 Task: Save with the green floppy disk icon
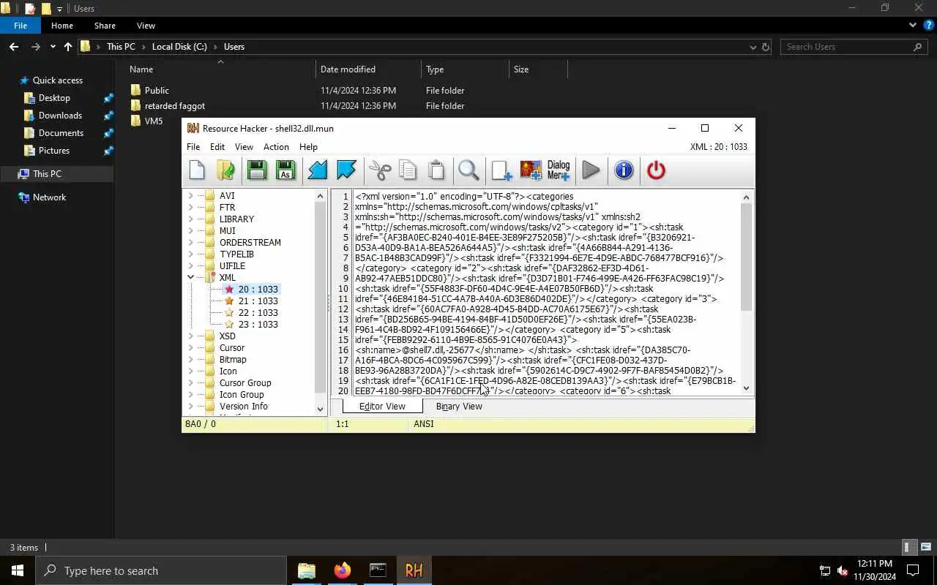[257, 170]
